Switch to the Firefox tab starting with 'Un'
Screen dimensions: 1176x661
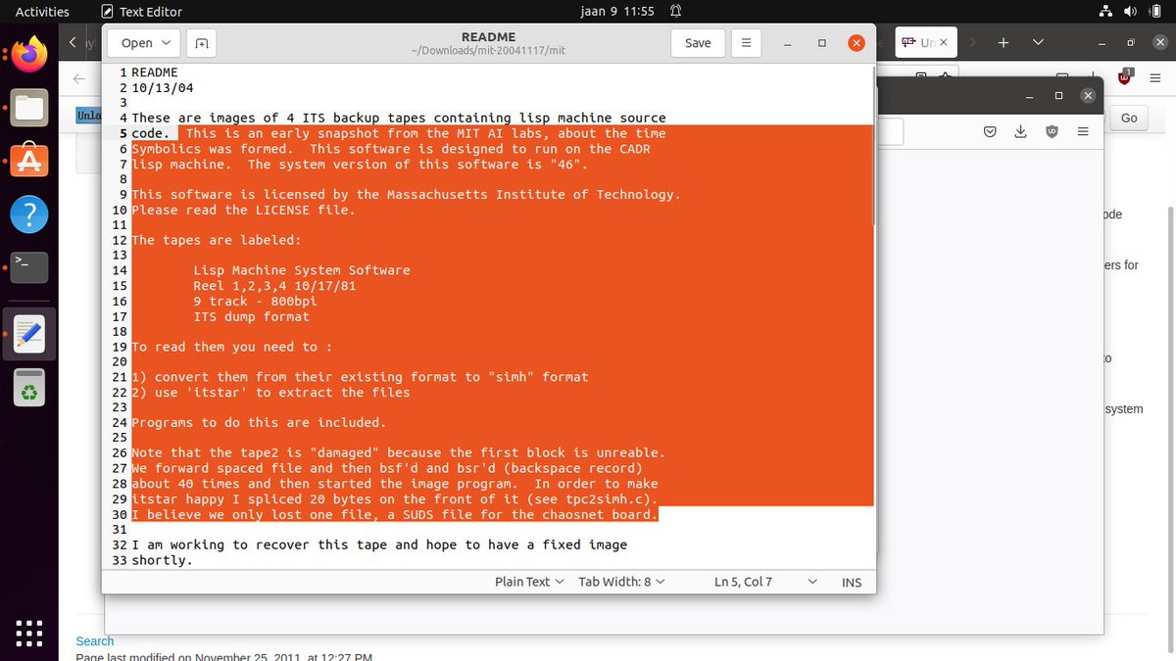(x=919, y=43)
